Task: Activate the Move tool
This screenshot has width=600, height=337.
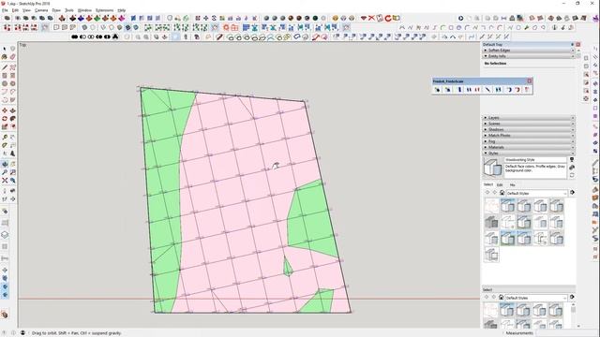Action: click(x=5, y=110)
